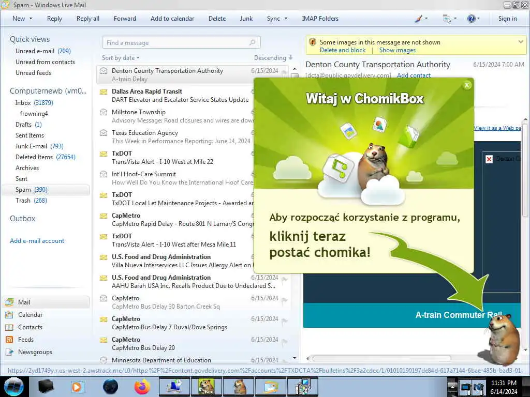Click the Feeds RSS icon

coord(9,340)
